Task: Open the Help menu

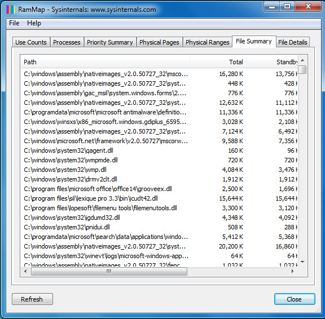Action: tap(34, 23)
